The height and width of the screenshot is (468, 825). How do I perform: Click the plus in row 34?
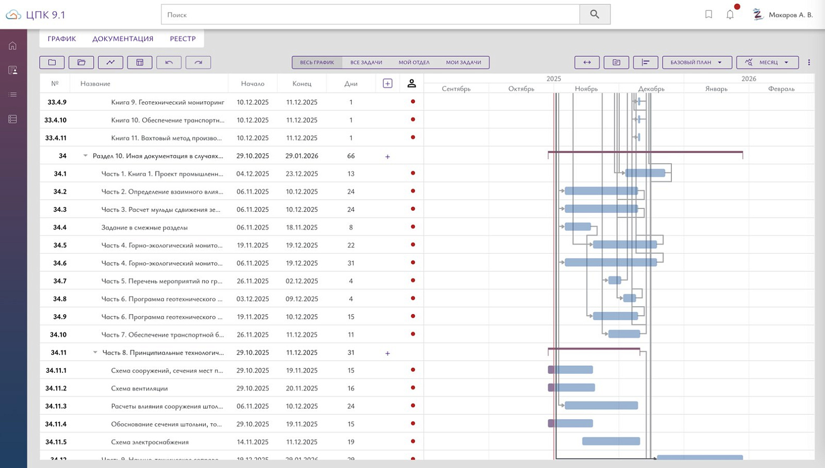tap(387, 157)
